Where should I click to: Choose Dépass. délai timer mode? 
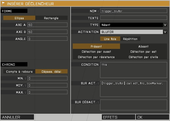[x=51, y=72]
